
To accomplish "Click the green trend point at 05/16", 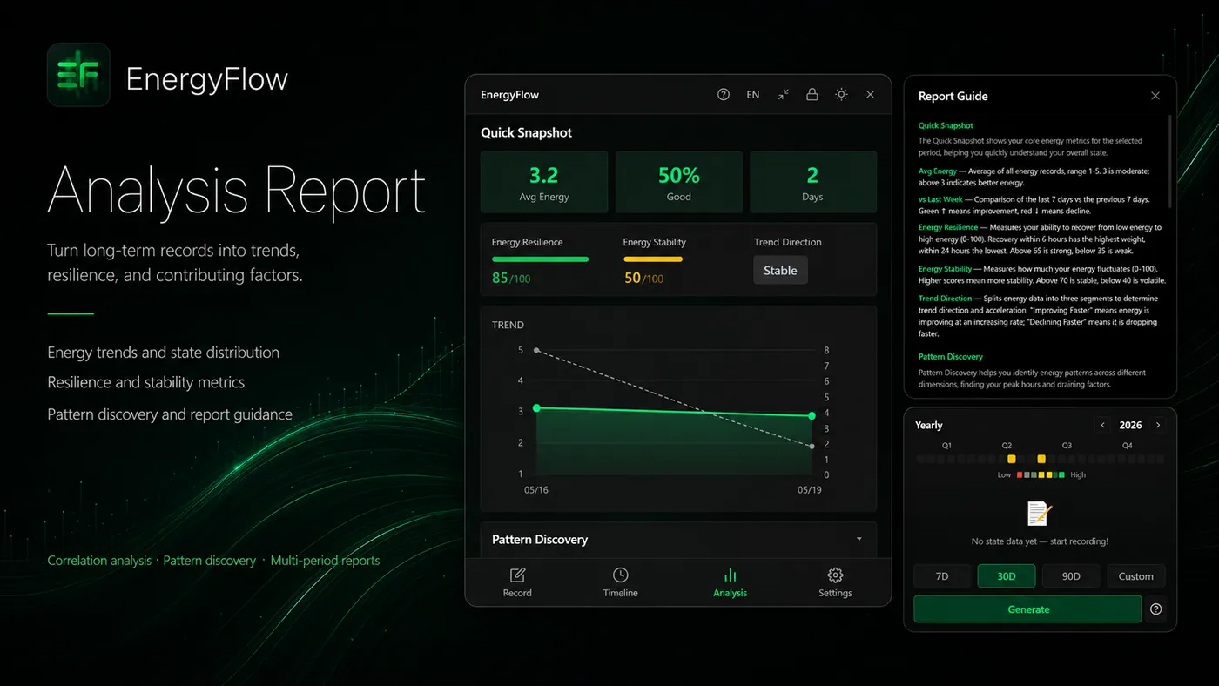I will (x=536, y=408).
